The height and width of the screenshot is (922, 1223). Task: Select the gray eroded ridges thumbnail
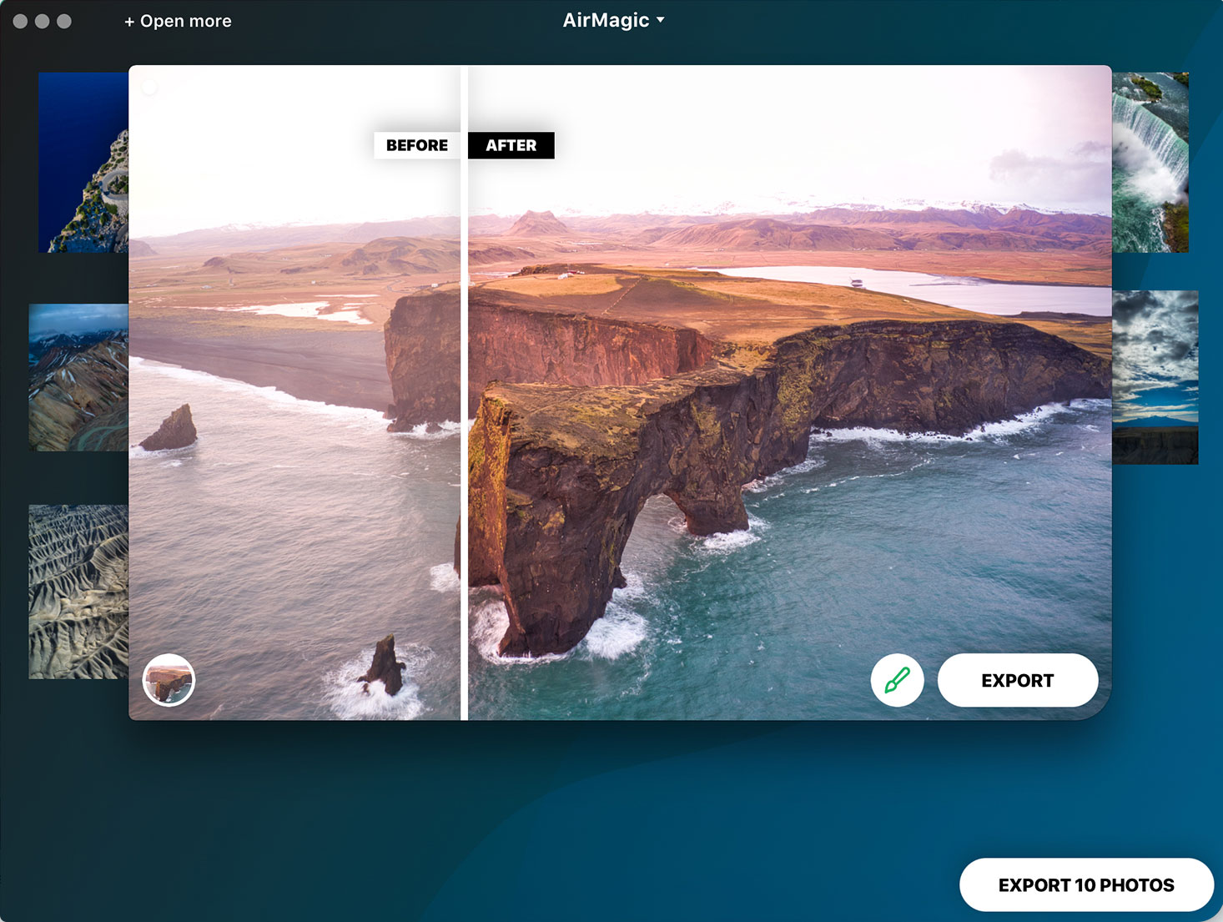78,591
